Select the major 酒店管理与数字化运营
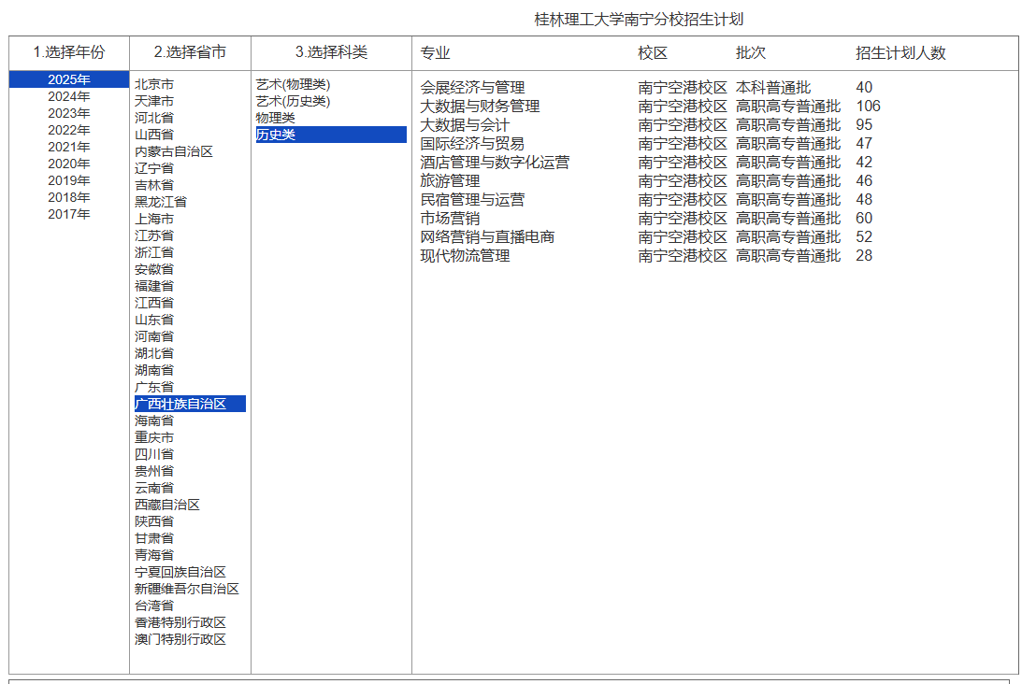Image resolution: width=1022 pixels, height=684 pixels. coord(496,163)
